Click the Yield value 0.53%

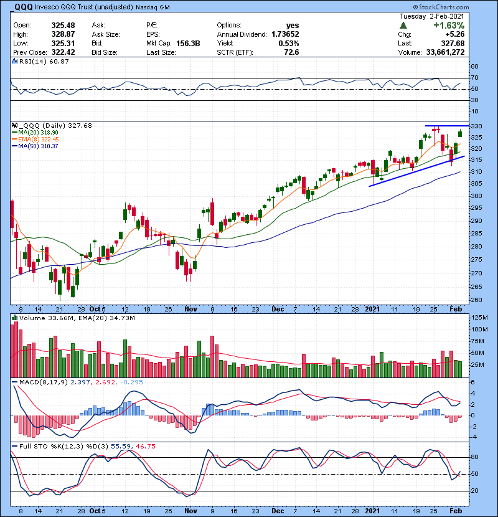point(289,43)
